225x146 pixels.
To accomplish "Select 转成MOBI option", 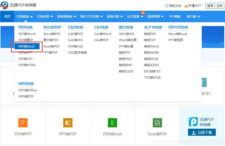I will (x=151, y=53).
